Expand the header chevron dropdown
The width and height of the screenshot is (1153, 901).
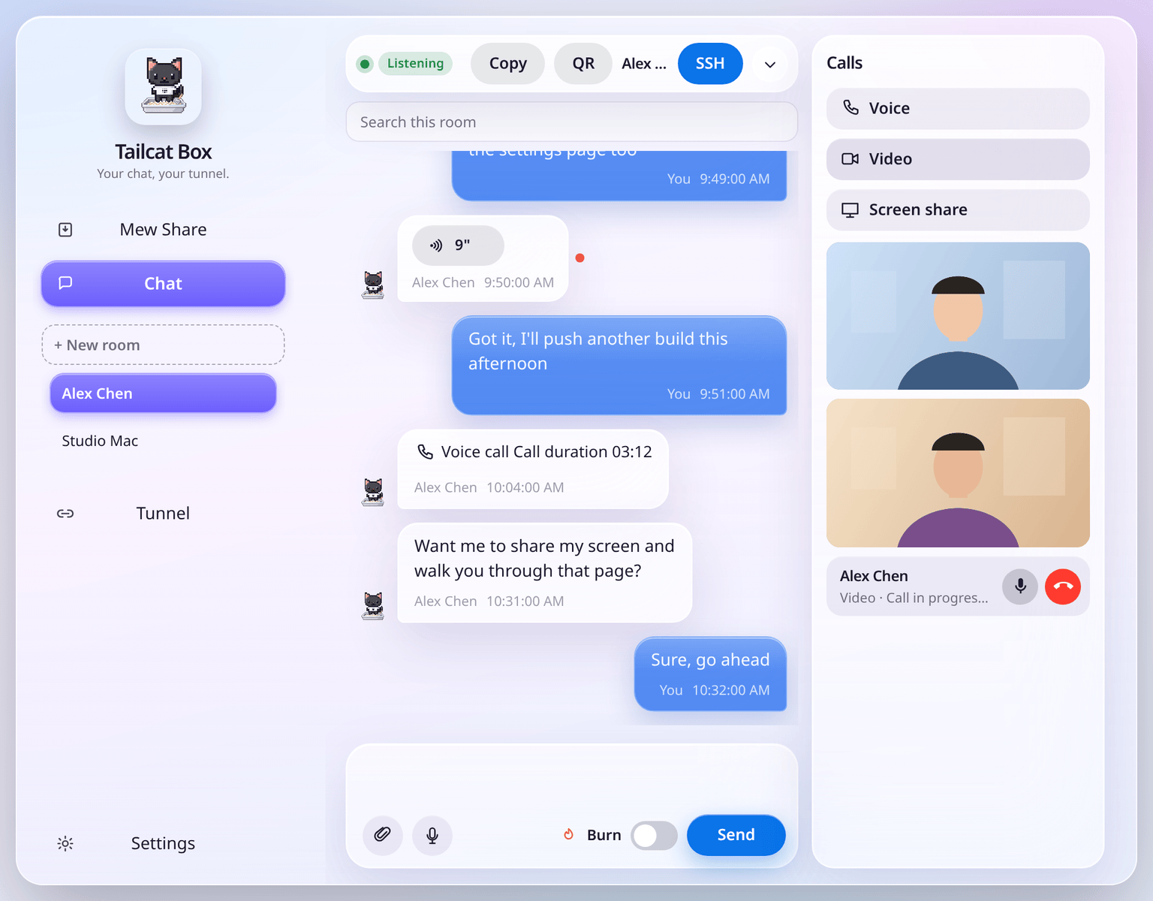[x=769, y=65]
